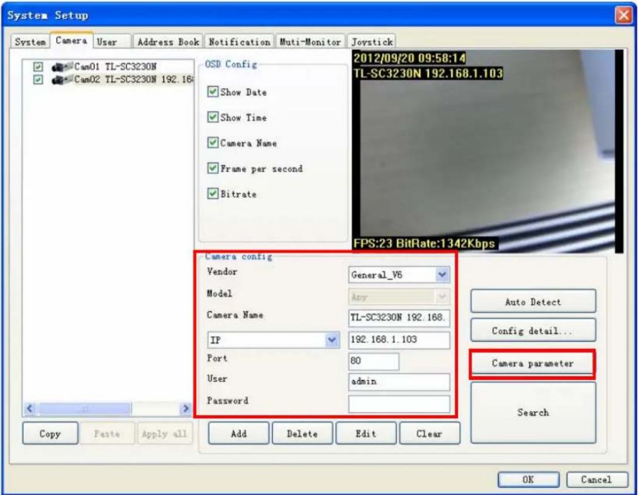Open the Joystick tab
This screenshot has height=495, width=638.
point(371,42)
